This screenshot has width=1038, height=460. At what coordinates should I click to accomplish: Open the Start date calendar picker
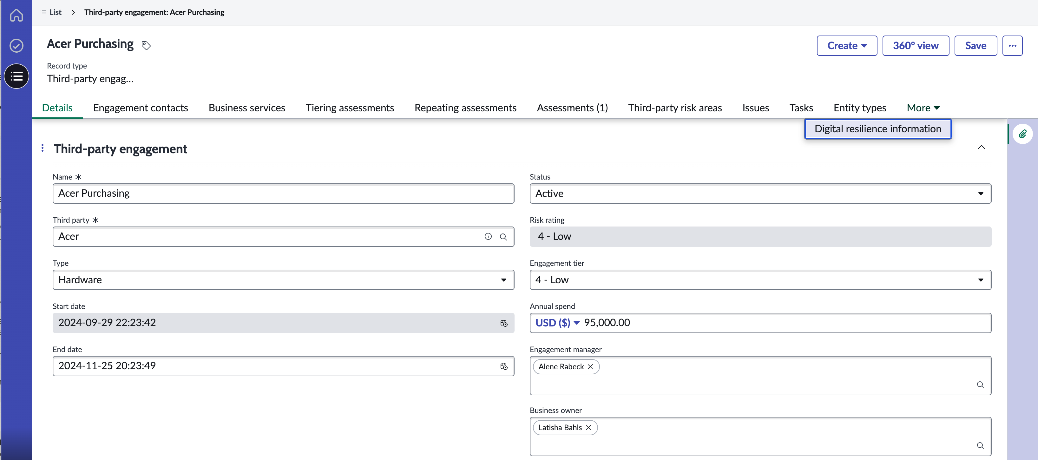504,323
